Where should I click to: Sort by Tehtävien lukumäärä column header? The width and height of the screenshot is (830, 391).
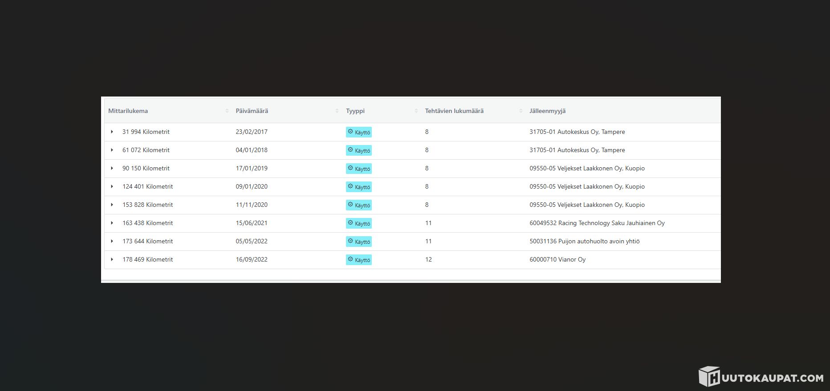pos(474,111)
